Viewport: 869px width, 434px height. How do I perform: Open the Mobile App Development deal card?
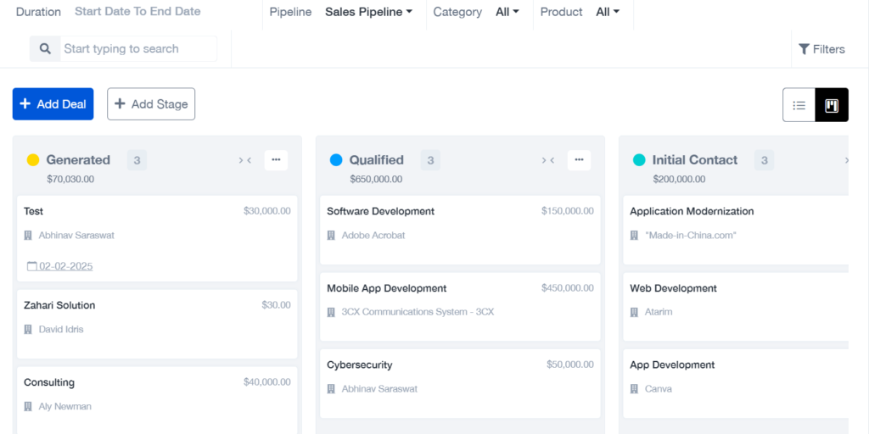pos(460,307)
